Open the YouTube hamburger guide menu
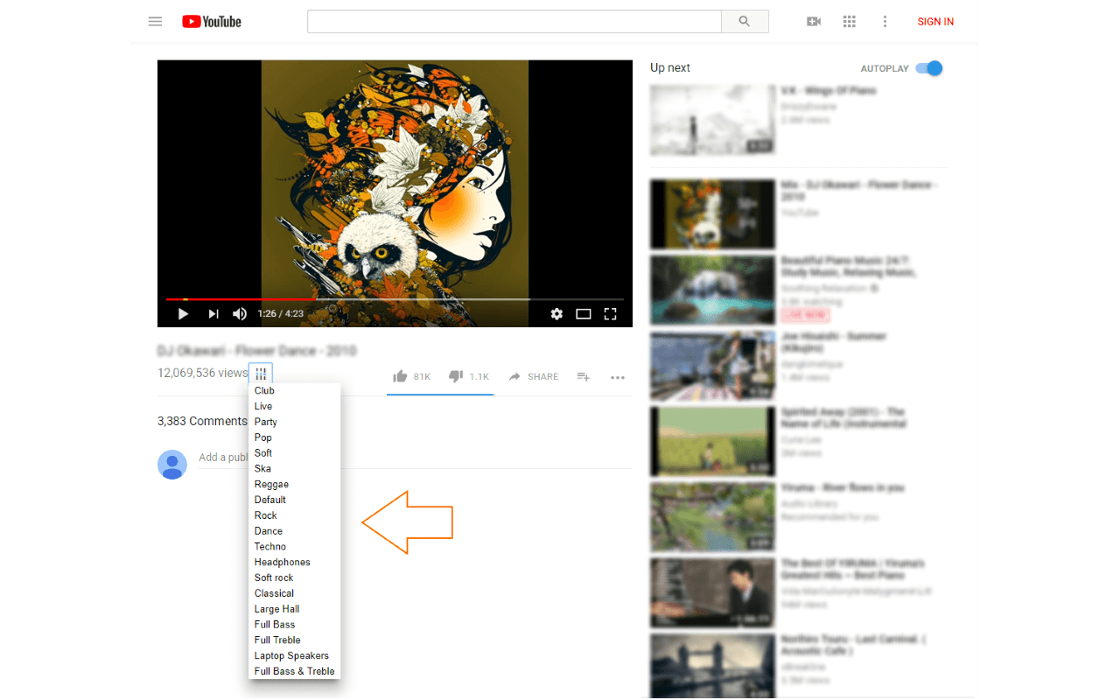Image resolution: width=1120 pixels, height=700 pixels. [155, 21]
